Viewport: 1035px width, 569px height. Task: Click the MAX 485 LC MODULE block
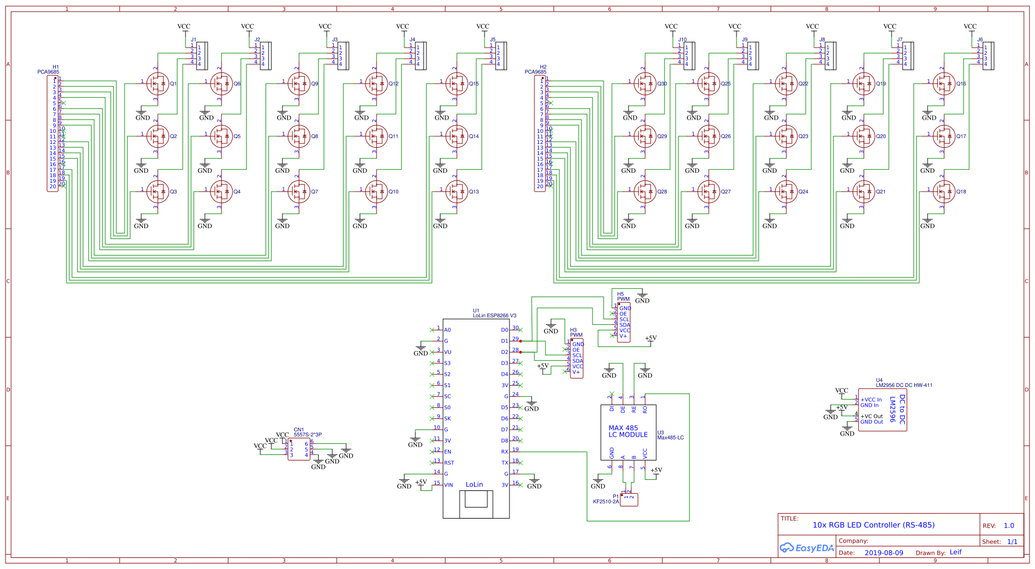627,432
